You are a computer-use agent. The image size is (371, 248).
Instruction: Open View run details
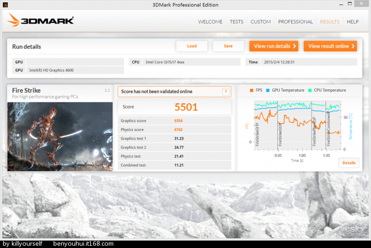click(274, 46)
